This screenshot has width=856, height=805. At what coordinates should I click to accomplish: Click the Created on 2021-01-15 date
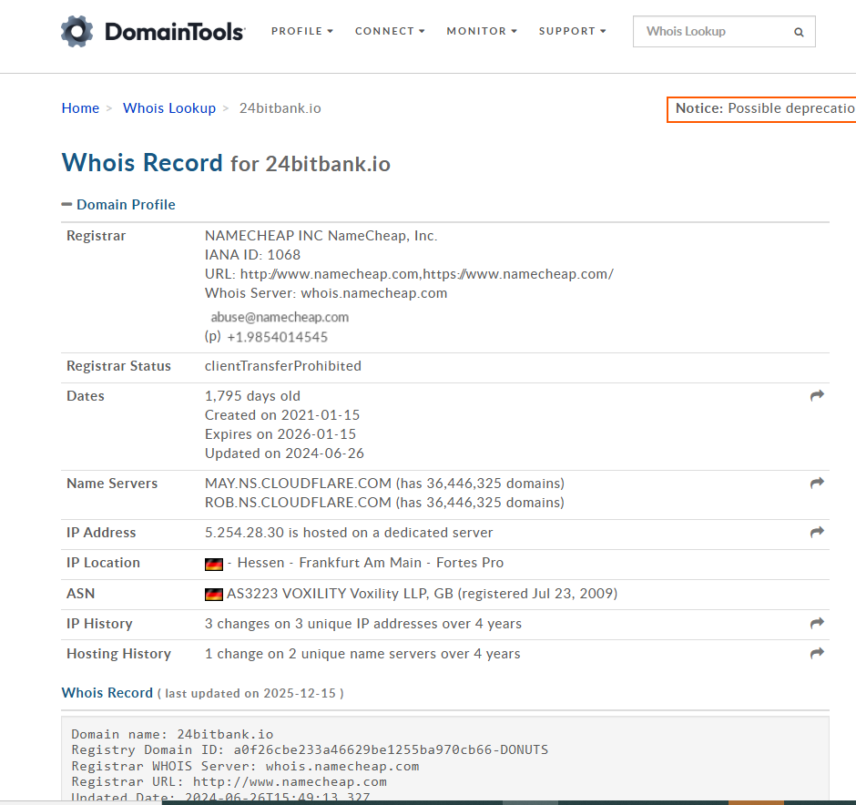tap(282, 415)
